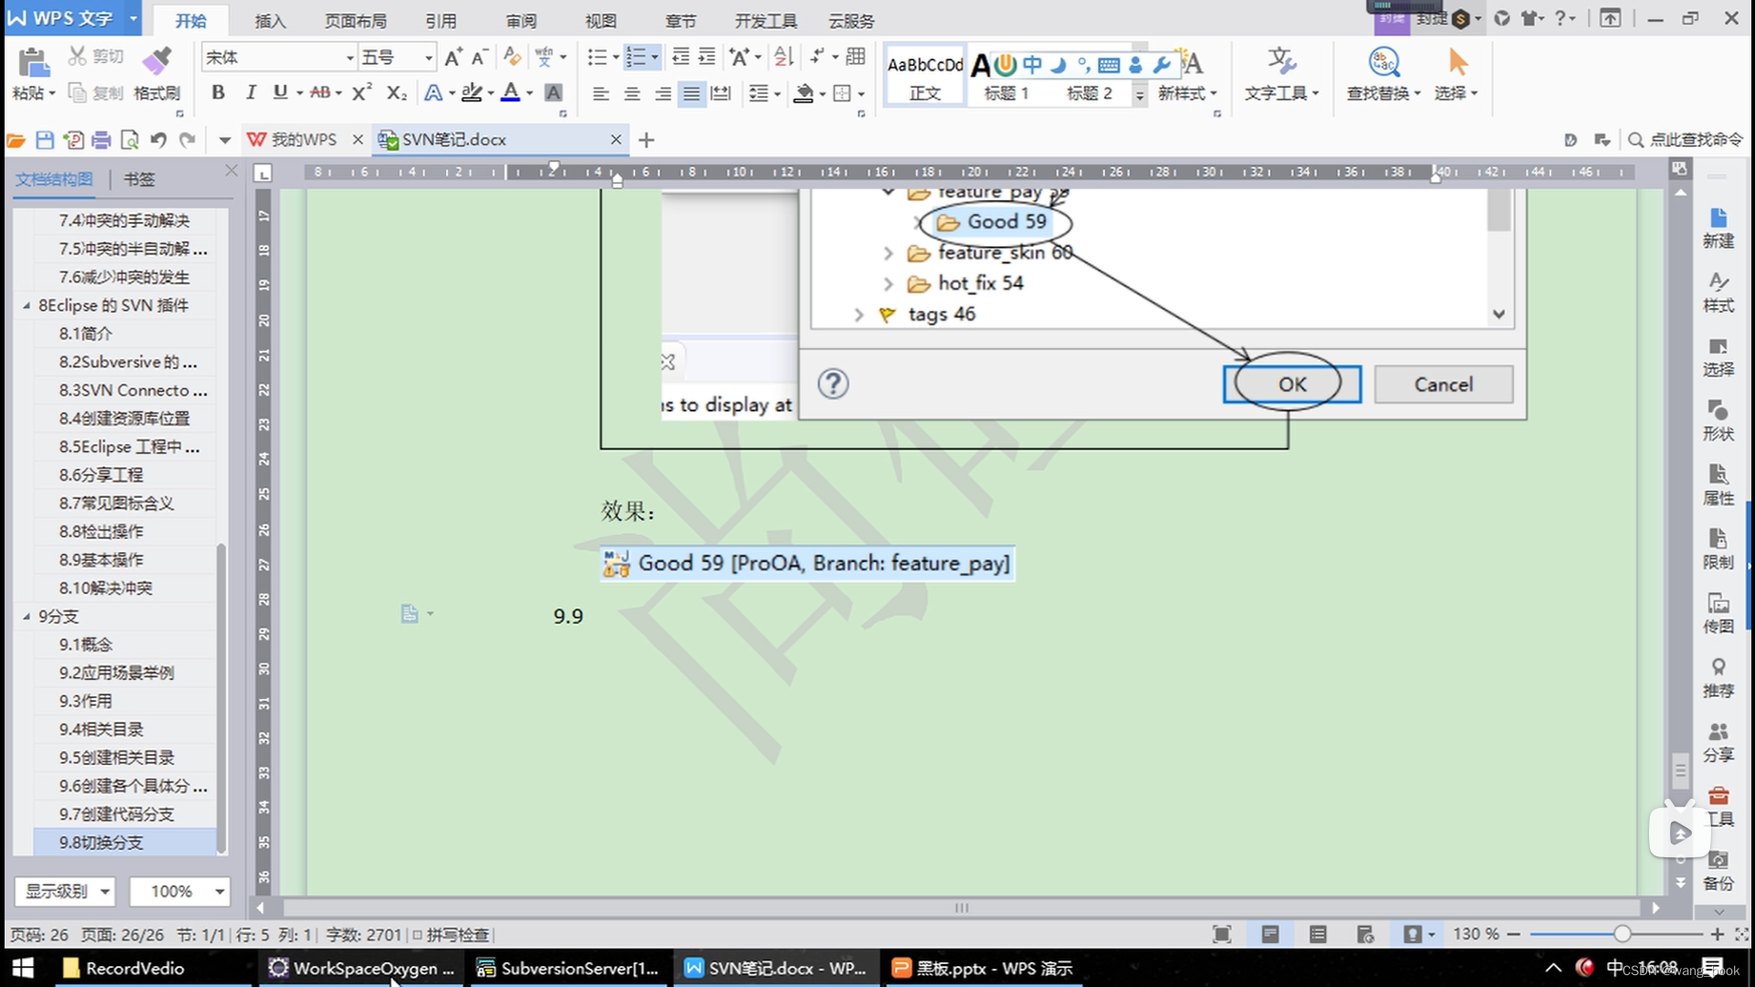Toggle Superscript formatting
Viewport: 1755px width, 987px height.
click(362, 92)
